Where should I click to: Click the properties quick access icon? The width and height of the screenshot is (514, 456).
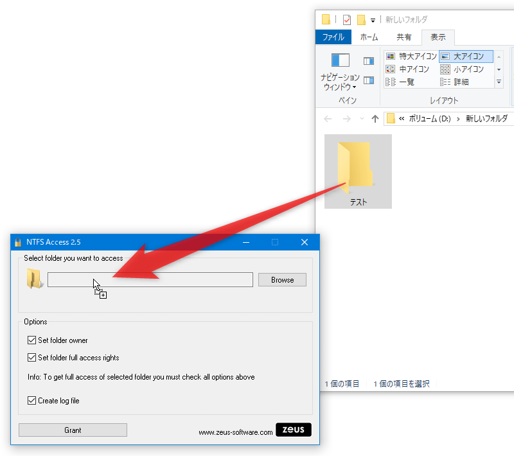pos(347,20)
